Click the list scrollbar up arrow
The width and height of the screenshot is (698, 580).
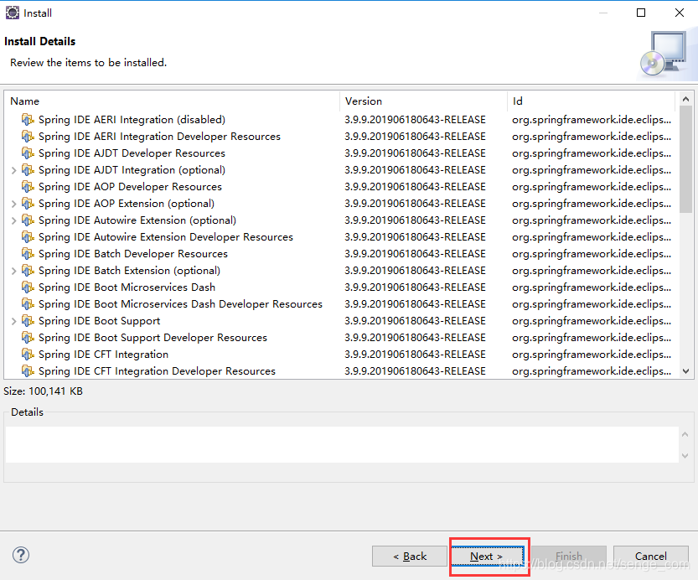[x=685, y=99]
